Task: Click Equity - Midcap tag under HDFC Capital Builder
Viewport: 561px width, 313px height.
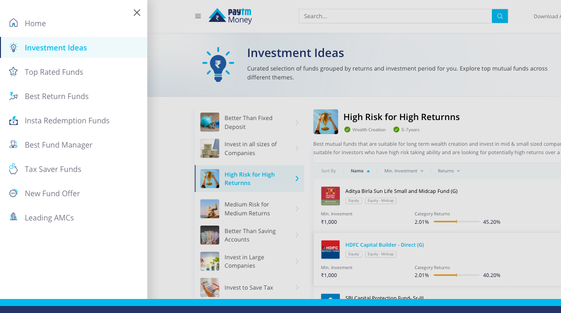Action: 381,254
